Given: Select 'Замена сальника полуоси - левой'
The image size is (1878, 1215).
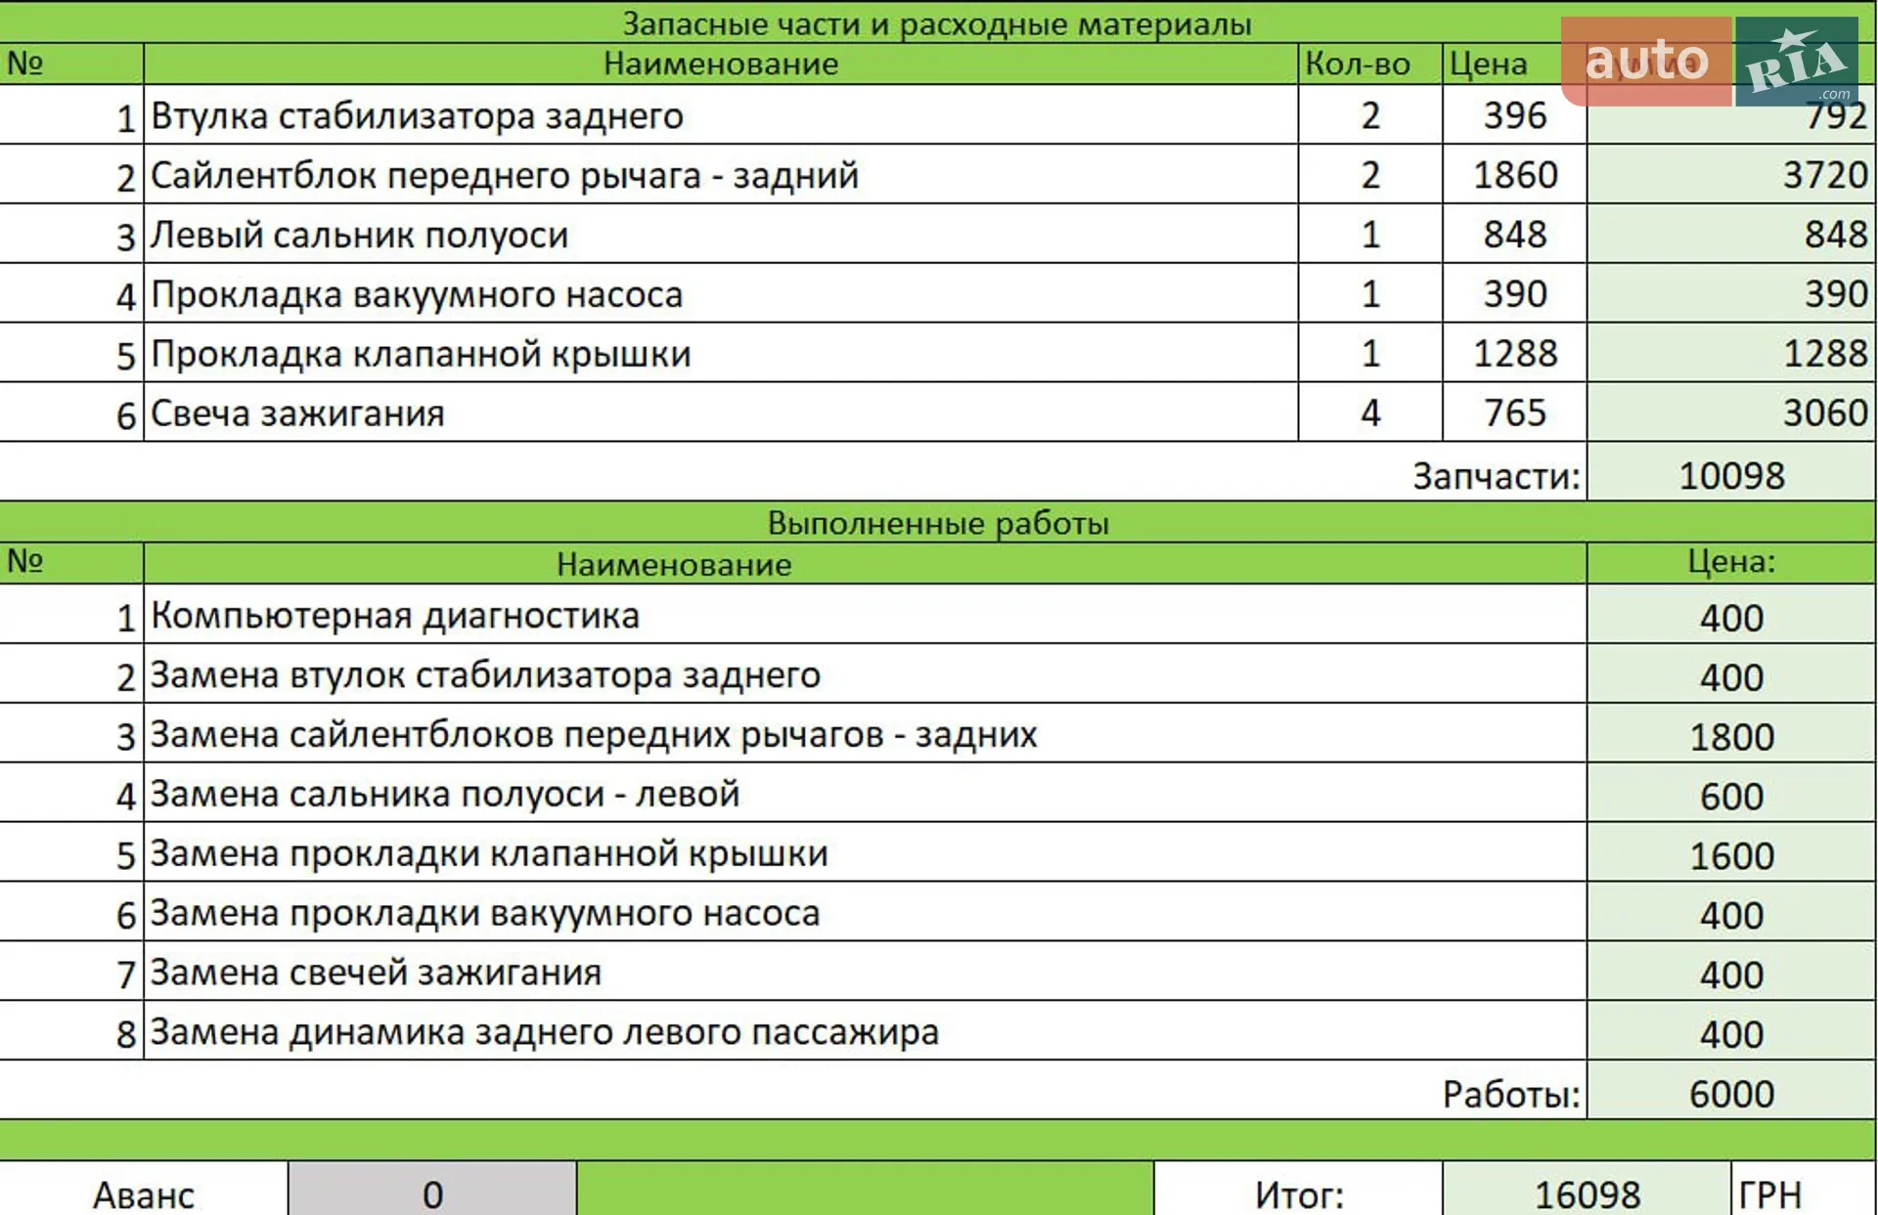Looking at the screenshot, I should click(865, 795).
